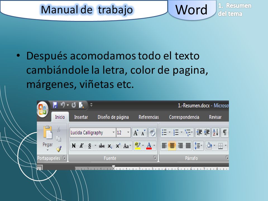
Task: Open print preview from the quick access toolbar
Action: tap(81, 105)
